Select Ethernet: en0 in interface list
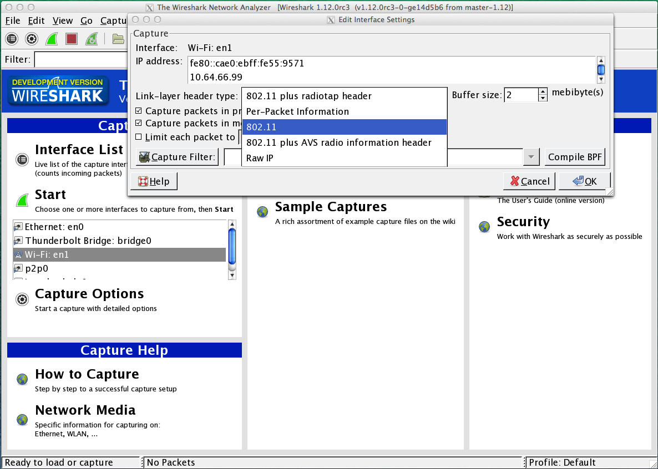 [120, 227]
